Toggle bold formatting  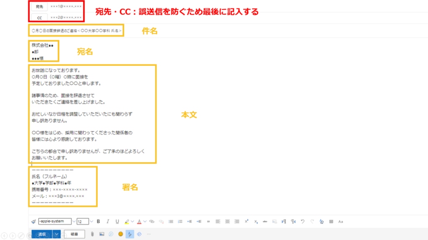click(98, 222)
